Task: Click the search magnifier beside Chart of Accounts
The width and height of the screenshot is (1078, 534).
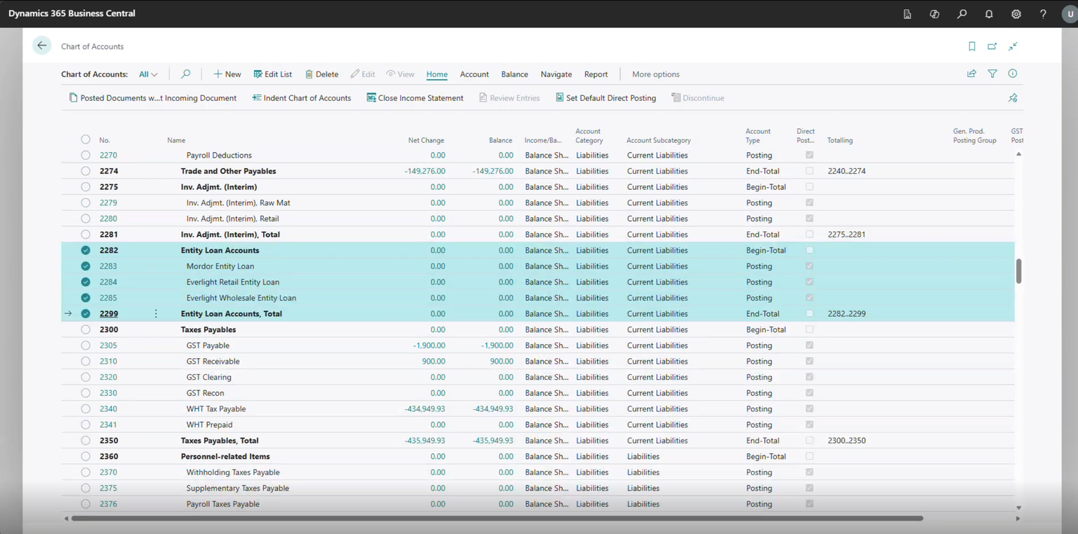Action: pyautogui.click(x=185, y=74)
